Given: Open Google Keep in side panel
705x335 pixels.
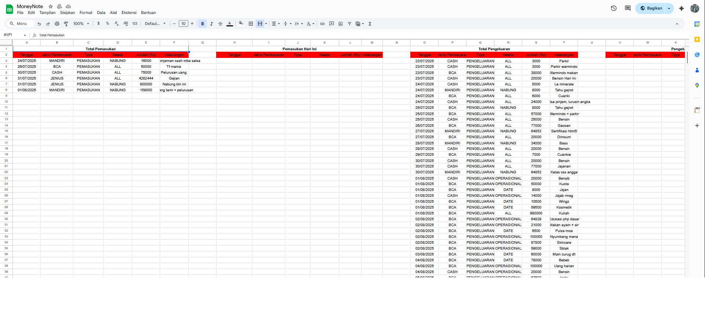Looking at the screenshot, I should coord(697,40).
